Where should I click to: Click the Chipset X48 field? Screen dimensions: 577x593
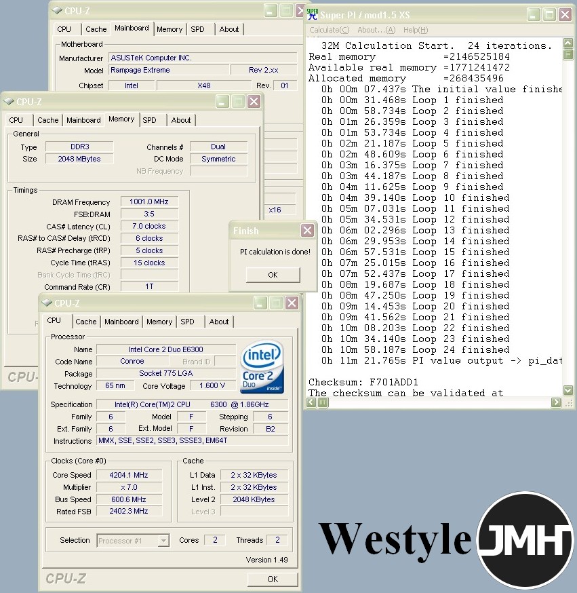[204, 85]
